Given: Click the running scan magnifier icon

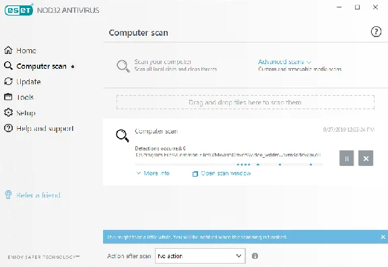Looking at the screenshot, I should (123, 136).
